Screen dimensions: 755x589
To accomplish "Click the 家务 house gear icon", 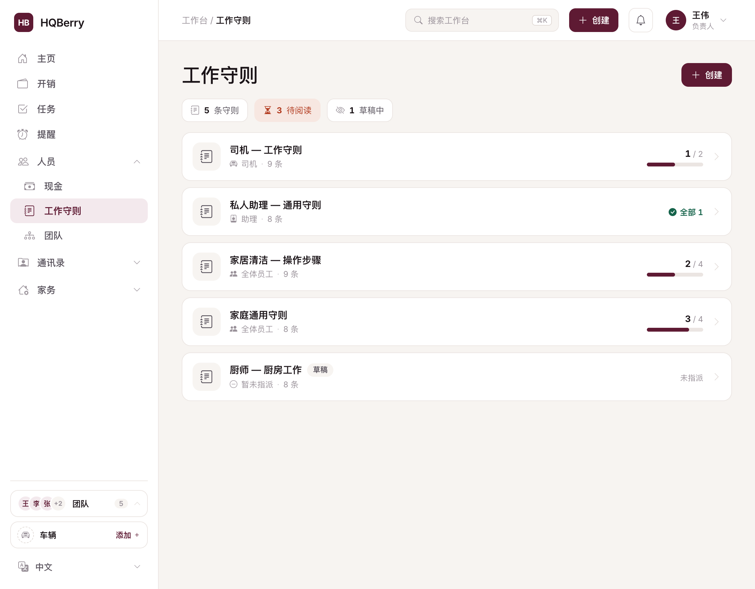I will click(x=23, y=290).
